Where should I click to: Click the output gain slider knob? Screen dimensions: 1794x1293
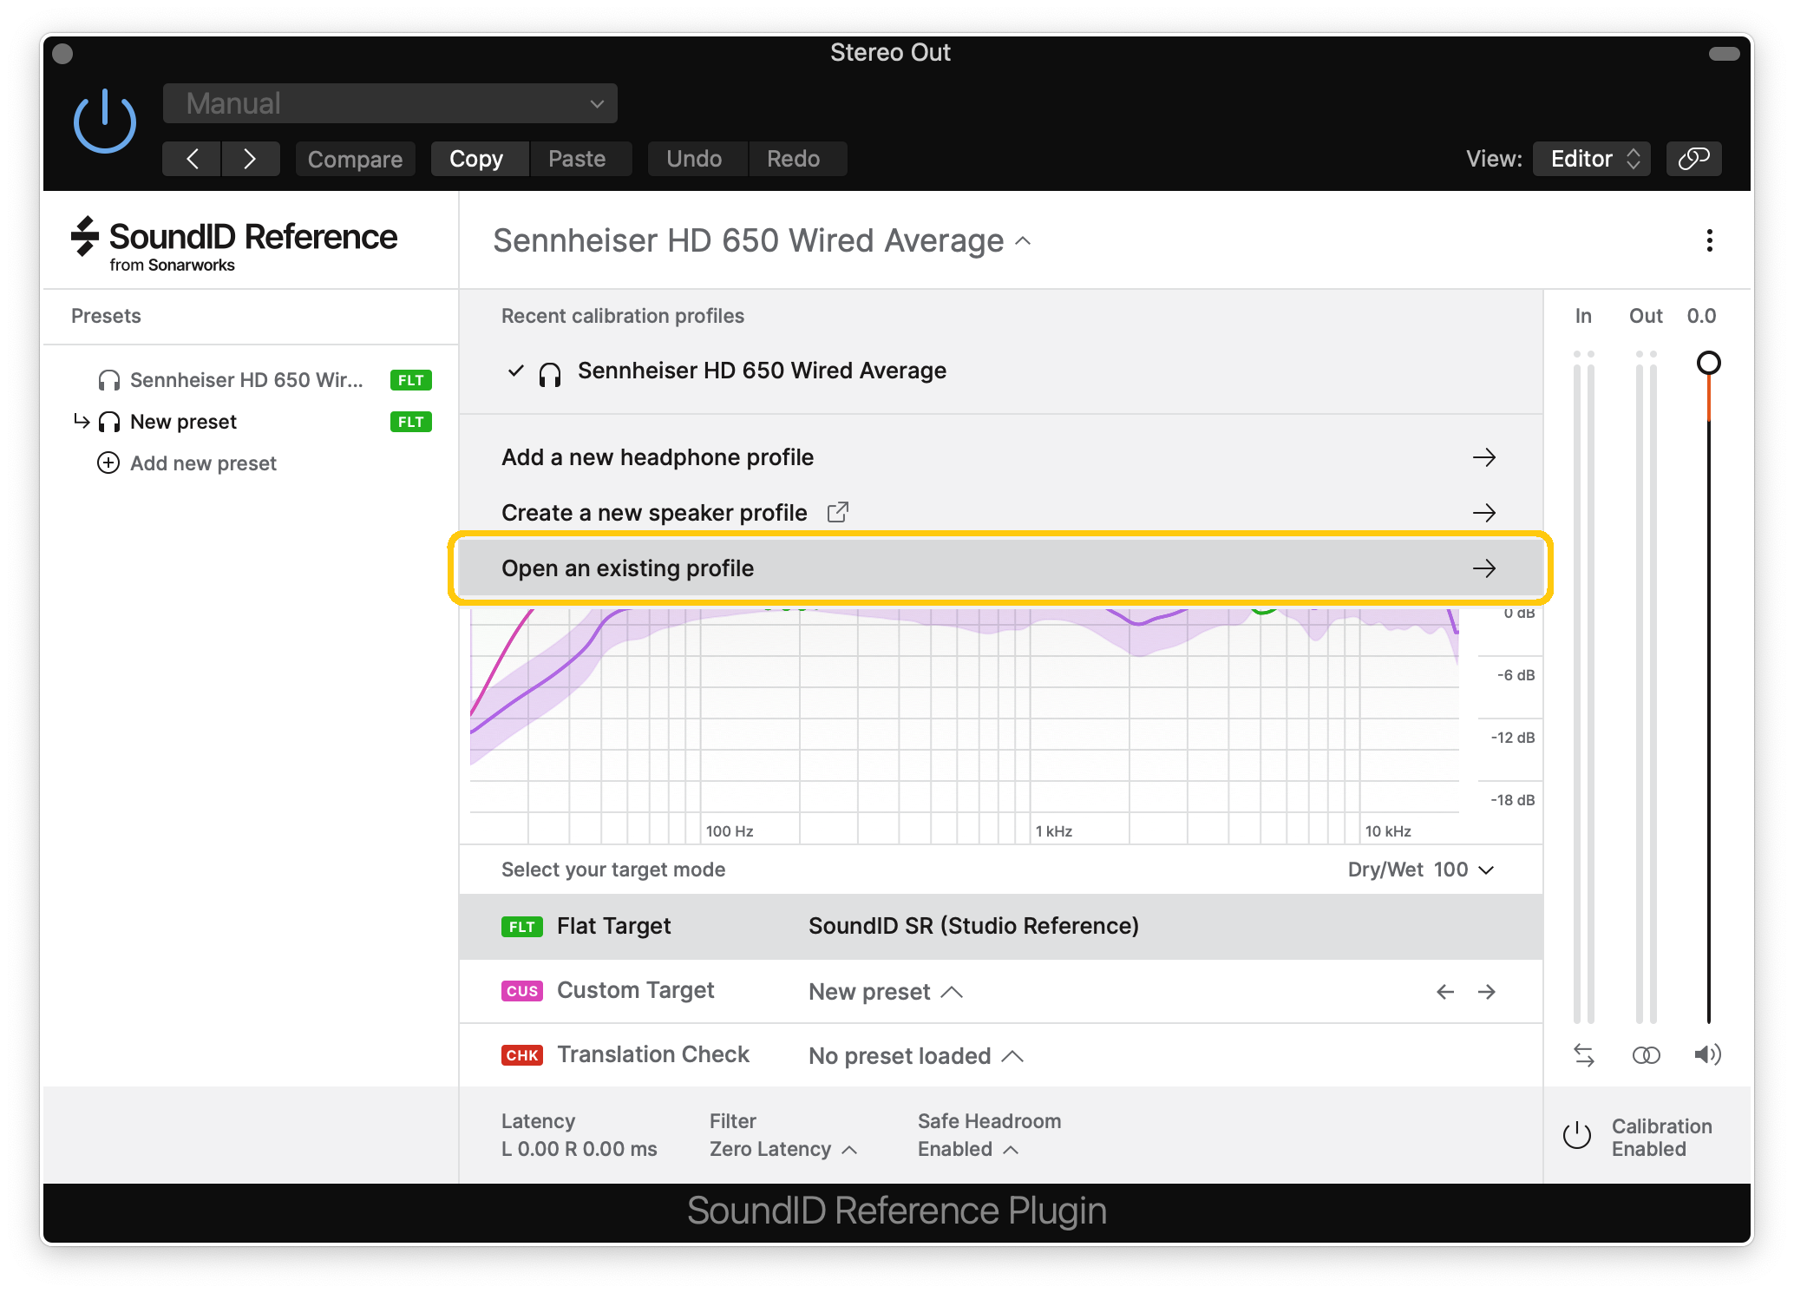pyautogui.click(x=1708, y=363)
